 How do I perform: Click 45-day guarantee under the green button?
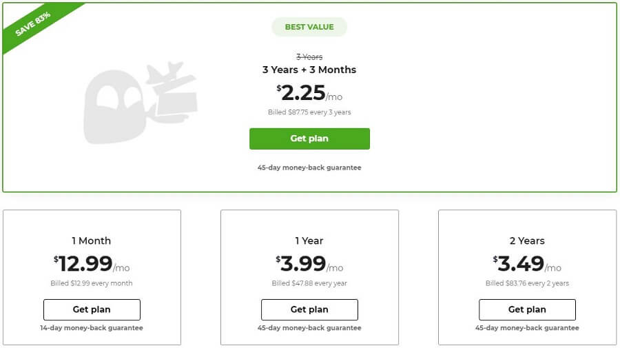coord(309,167)
